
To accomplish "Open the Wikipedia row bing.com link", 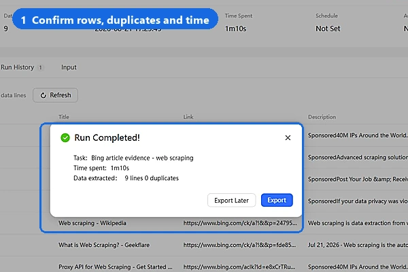I will coord(240,223).
